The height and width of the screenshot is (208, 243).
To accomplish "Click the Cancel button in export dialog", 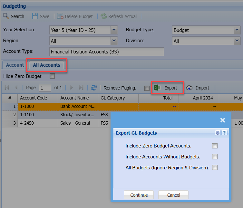I will 173,195.
